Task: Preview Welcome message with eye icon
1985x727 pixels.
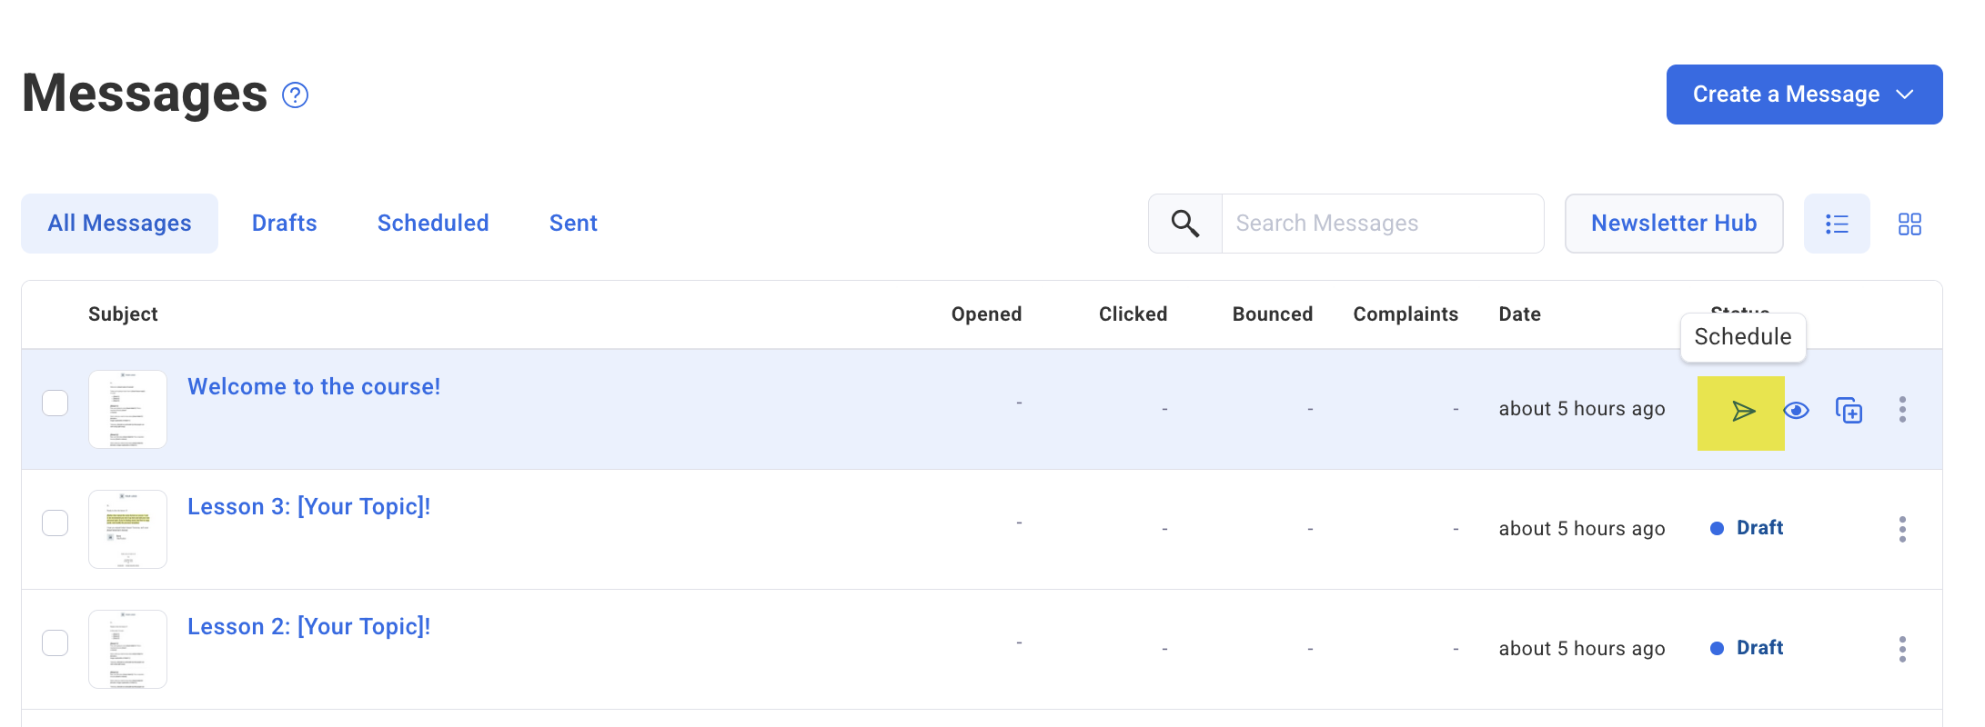Action: pyautogui.click(x=1796, y=411)
